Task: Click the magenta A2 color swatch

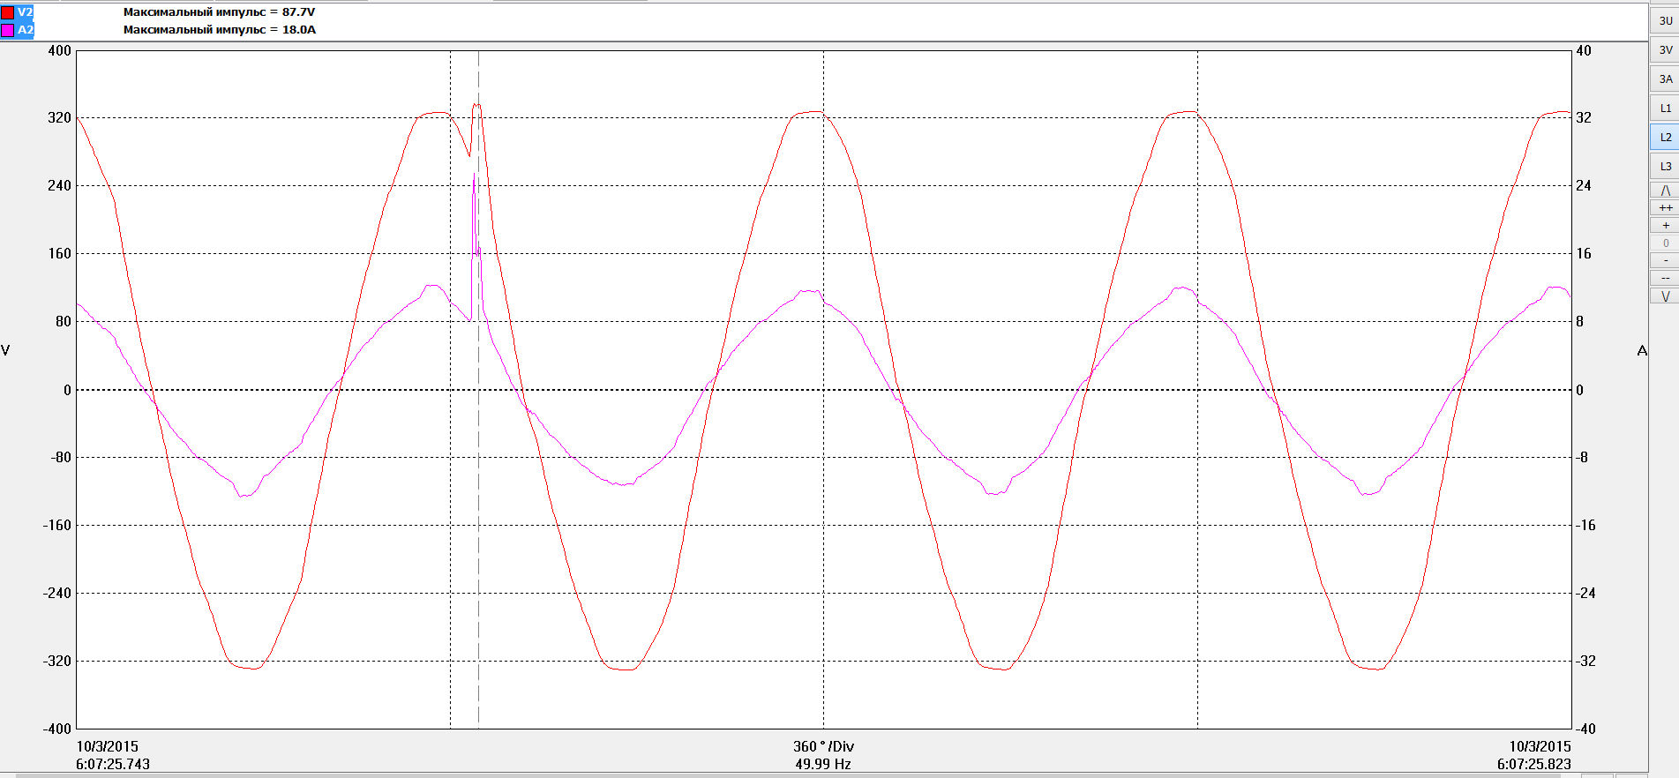Action: [7, 30]
